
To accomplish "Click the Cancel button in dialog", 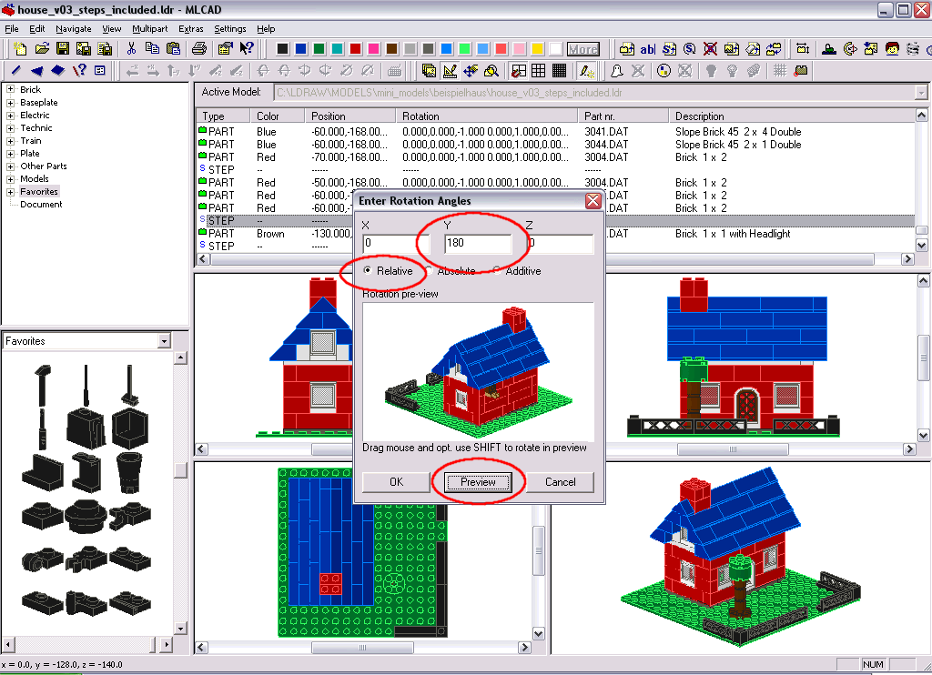I will (x=560, y=482).
